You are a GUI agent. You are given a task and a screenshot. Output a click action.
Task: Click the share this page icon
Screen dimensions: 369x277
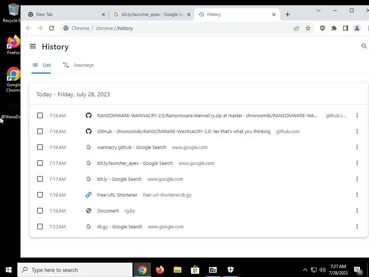(x=297, y=28)
